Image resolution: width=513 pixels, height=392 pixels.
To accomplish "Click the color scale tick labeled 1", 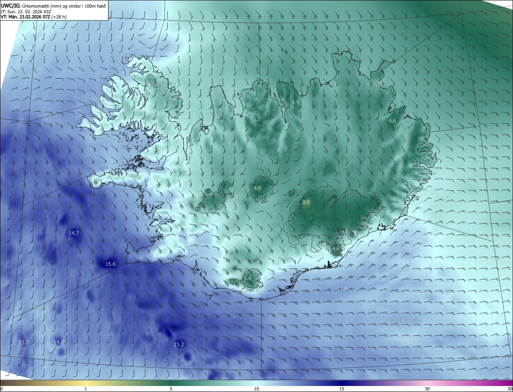I will (x=86, y=389).
